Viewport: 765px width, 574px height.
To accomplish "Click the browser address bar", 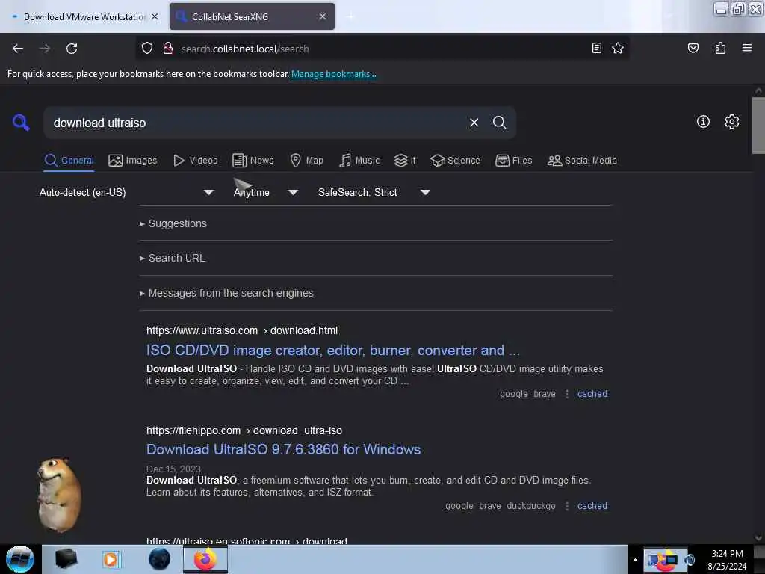I will (x=382, y=49).
